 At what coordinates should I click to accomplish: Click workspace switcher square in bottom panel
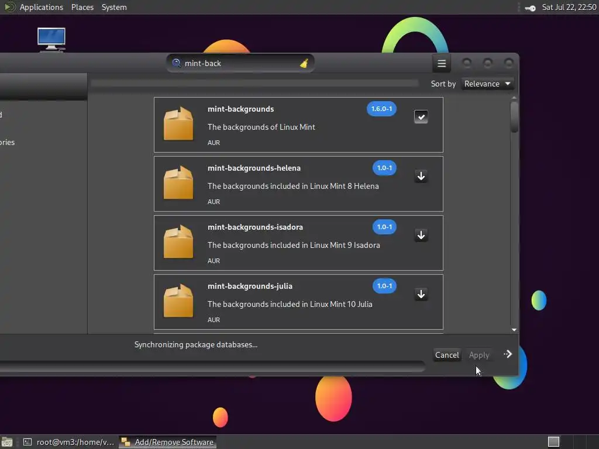click(x=553, y=442)
